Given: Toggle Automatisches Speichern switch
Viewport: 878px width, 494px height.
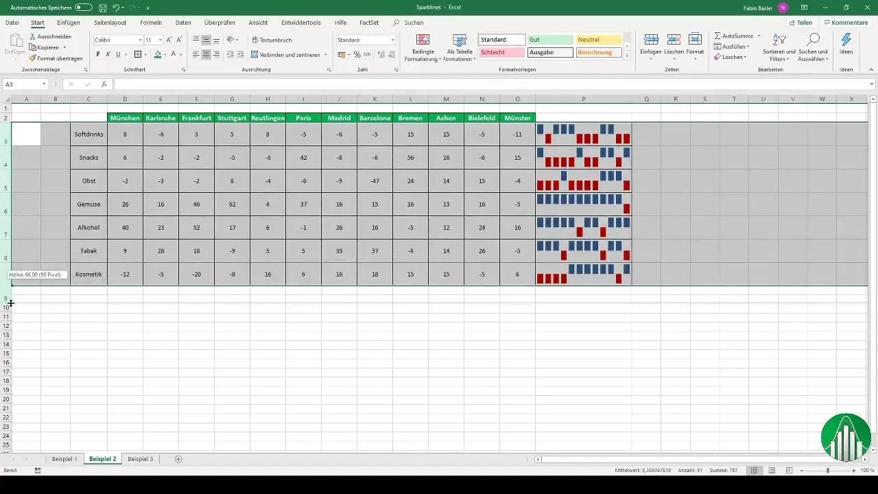Looking at the screenshot, I should (84, 7).
